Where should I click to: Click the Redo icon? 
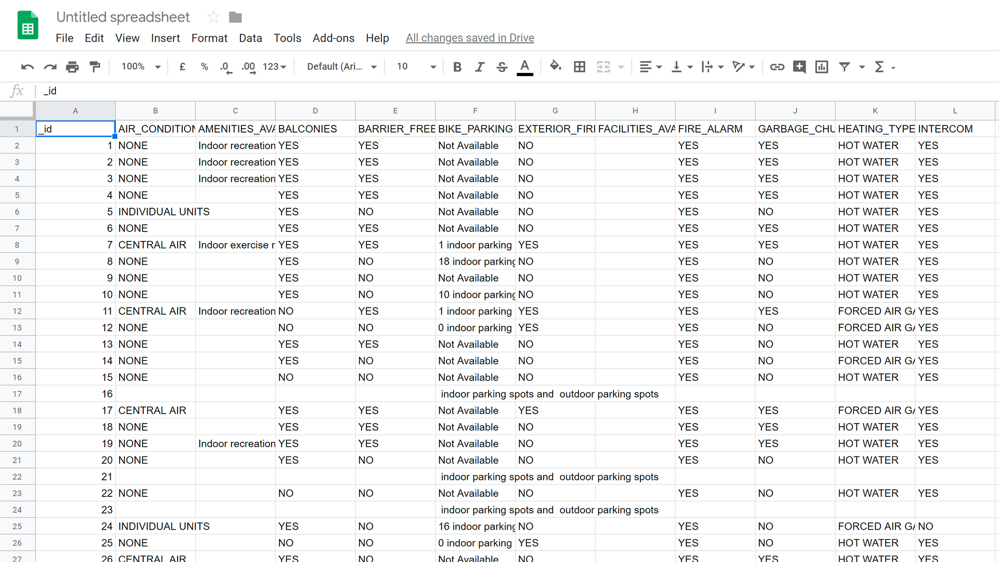50,67
